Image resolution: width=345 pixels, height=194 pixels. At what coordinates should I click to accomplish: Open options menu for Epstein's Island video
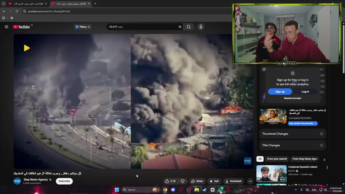(x=327, y=167)
